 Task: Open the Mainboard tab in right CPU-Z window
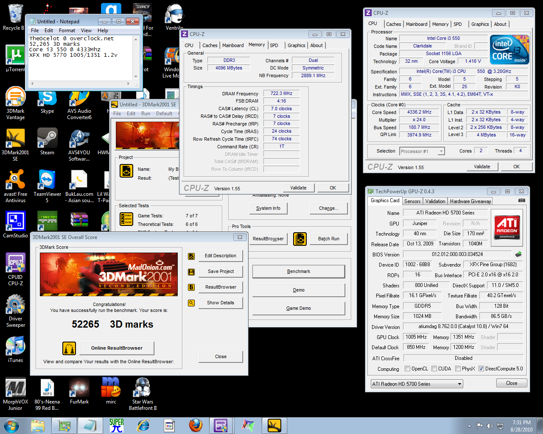click(x=417, y=24)
